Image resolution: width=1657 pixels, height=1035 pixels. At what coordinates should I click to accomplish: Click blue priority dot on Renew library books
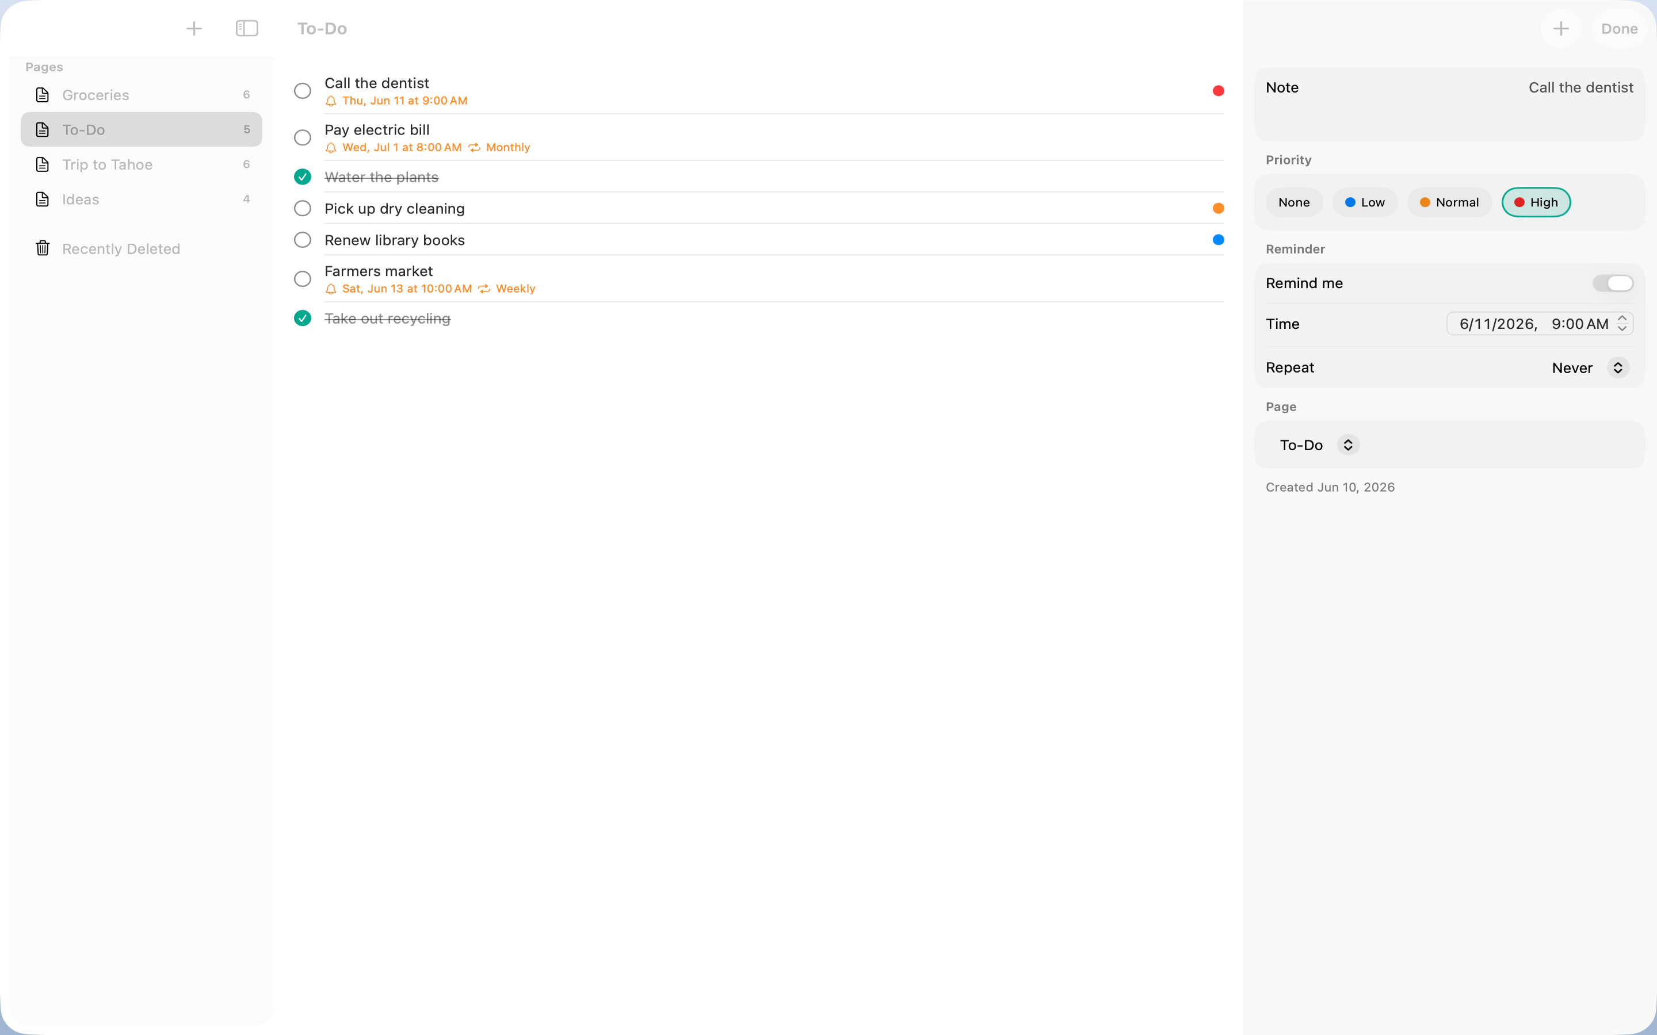tap(1218, 240)
